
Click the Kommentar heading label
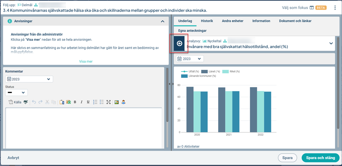[x=14, y=71]
